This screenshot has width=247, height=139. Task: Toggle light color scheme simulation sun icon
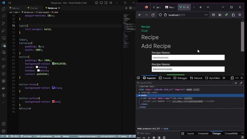154,137
